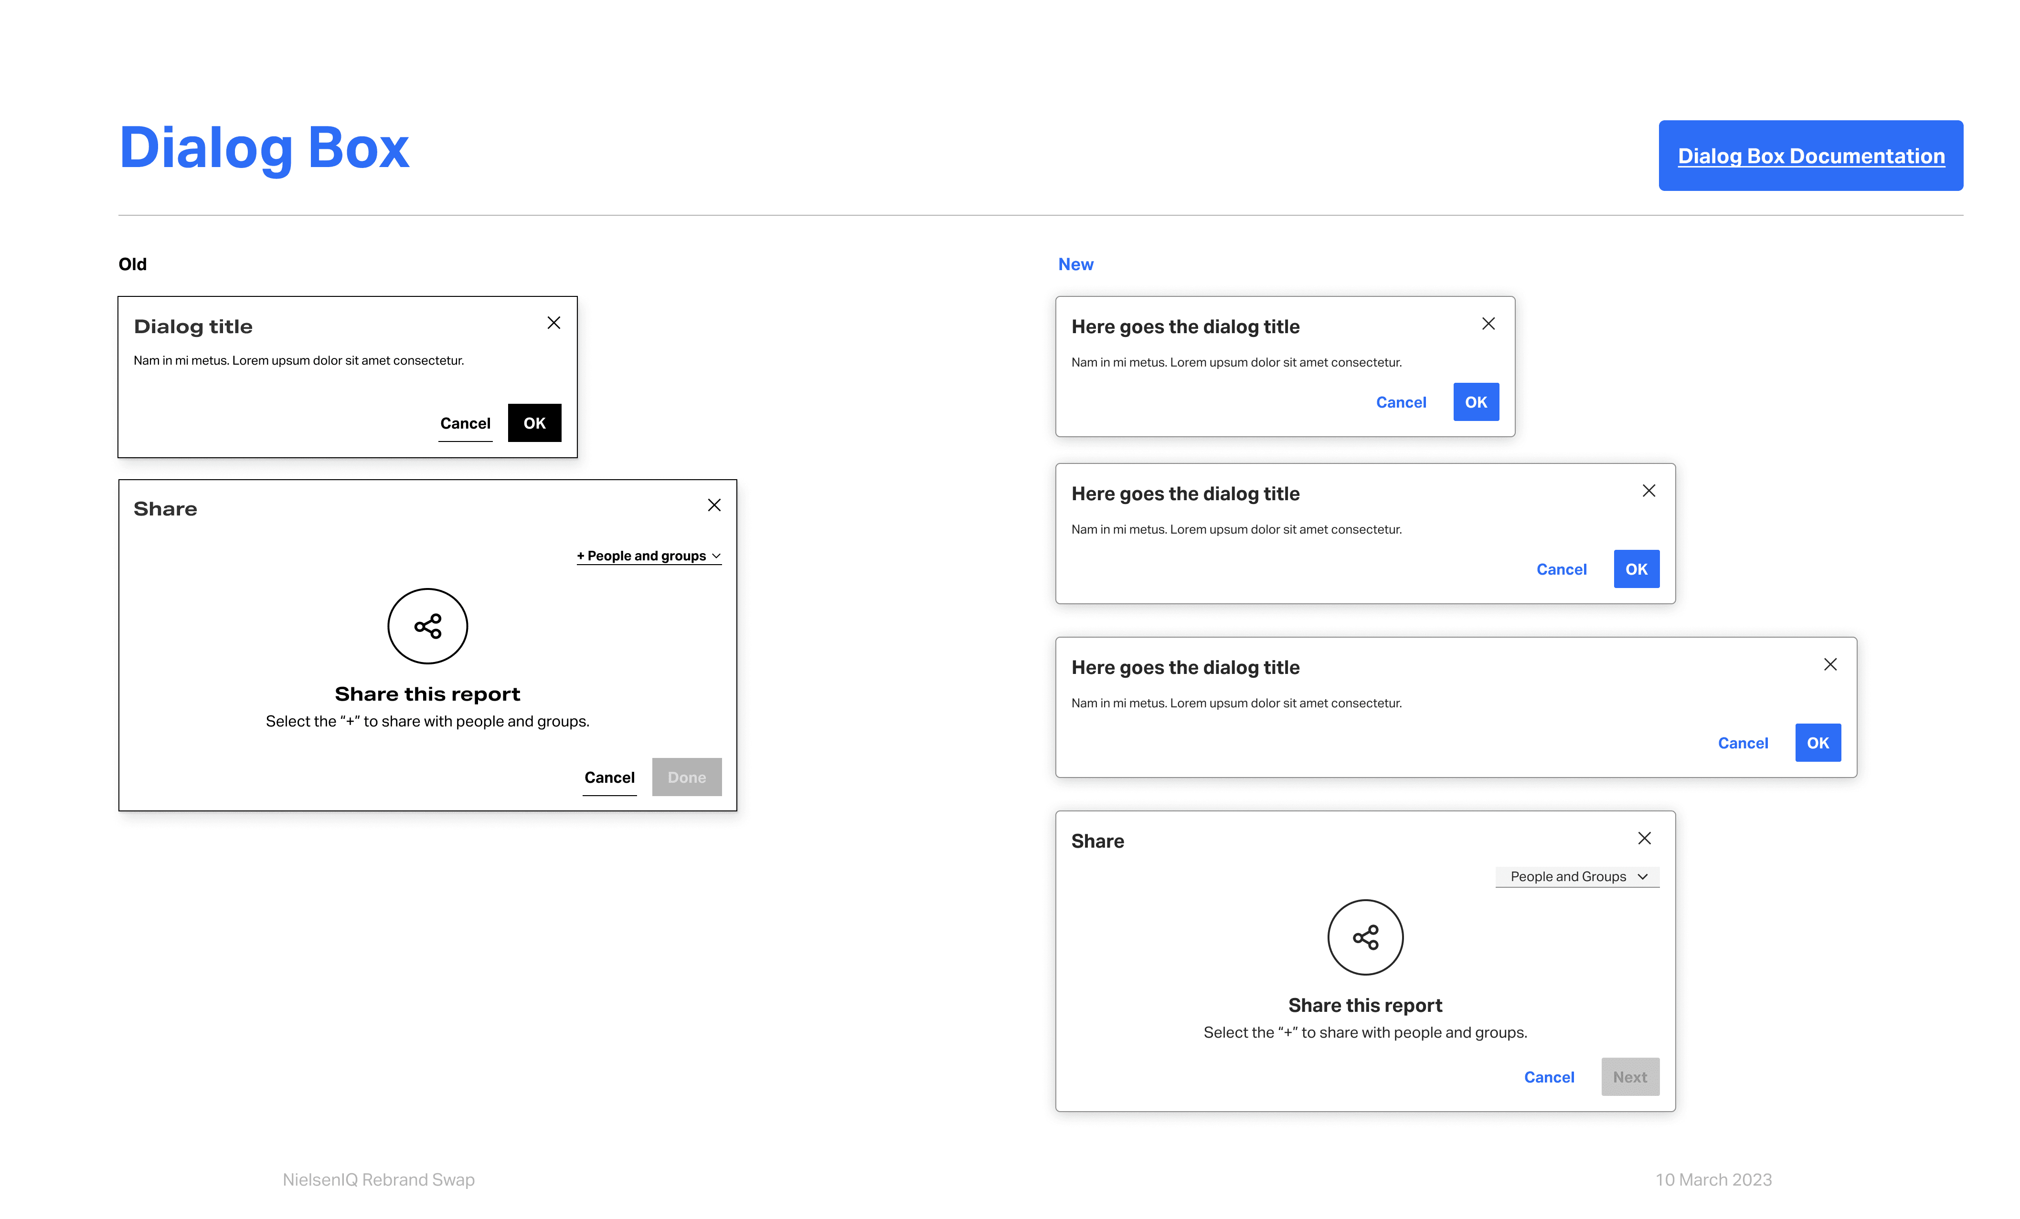Close the old 'Dialog title' dialog

point(553,323)
